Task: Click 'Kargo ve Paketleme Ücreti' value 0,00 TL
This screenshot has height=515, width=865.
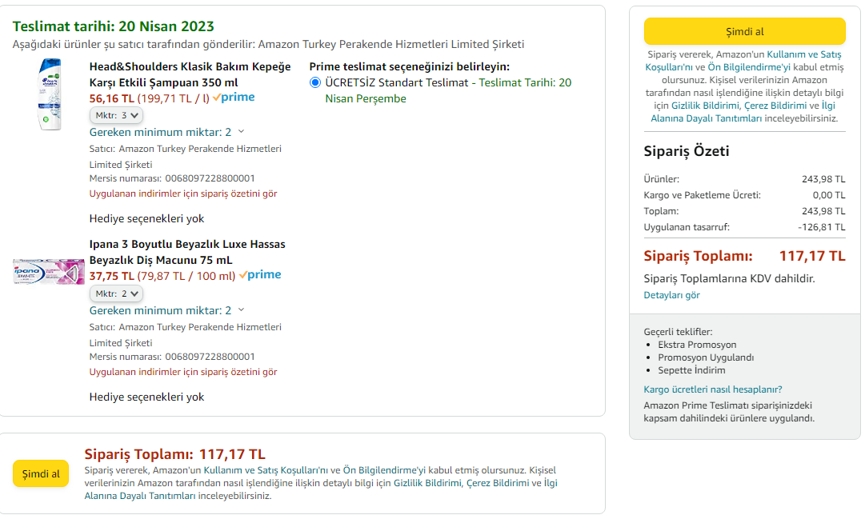Action: coord(828,195)
